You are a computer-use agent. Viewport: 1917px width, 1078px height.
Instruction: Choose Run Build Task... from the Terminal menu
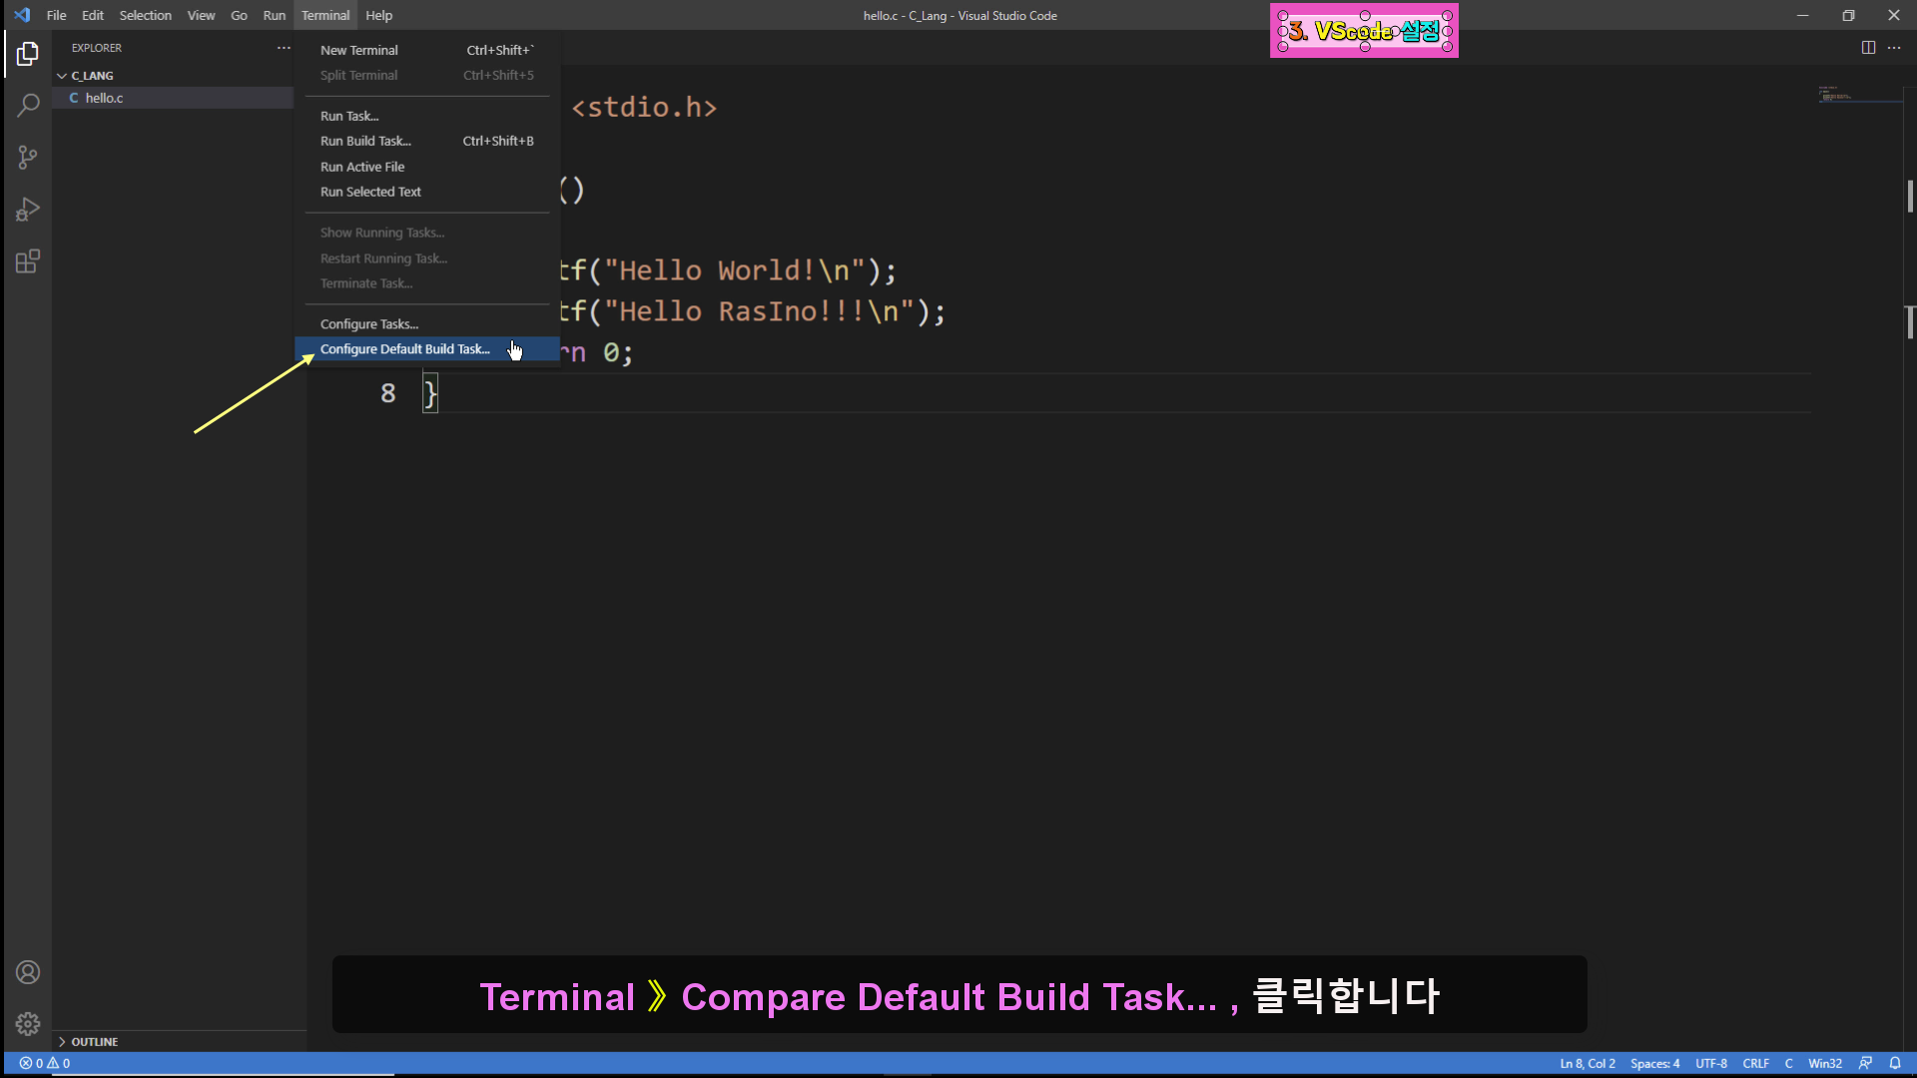(365, 141)
